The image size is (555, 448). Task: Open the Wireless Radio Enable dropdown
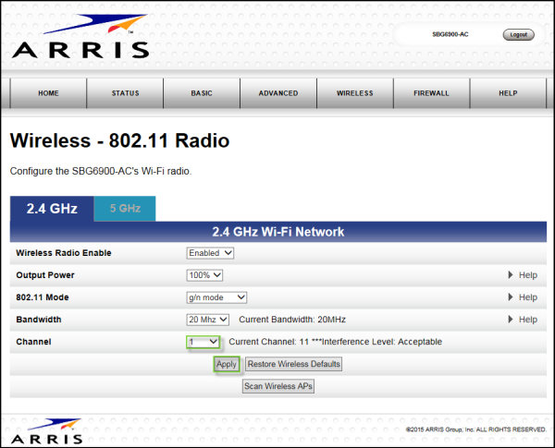pos(210,253)
